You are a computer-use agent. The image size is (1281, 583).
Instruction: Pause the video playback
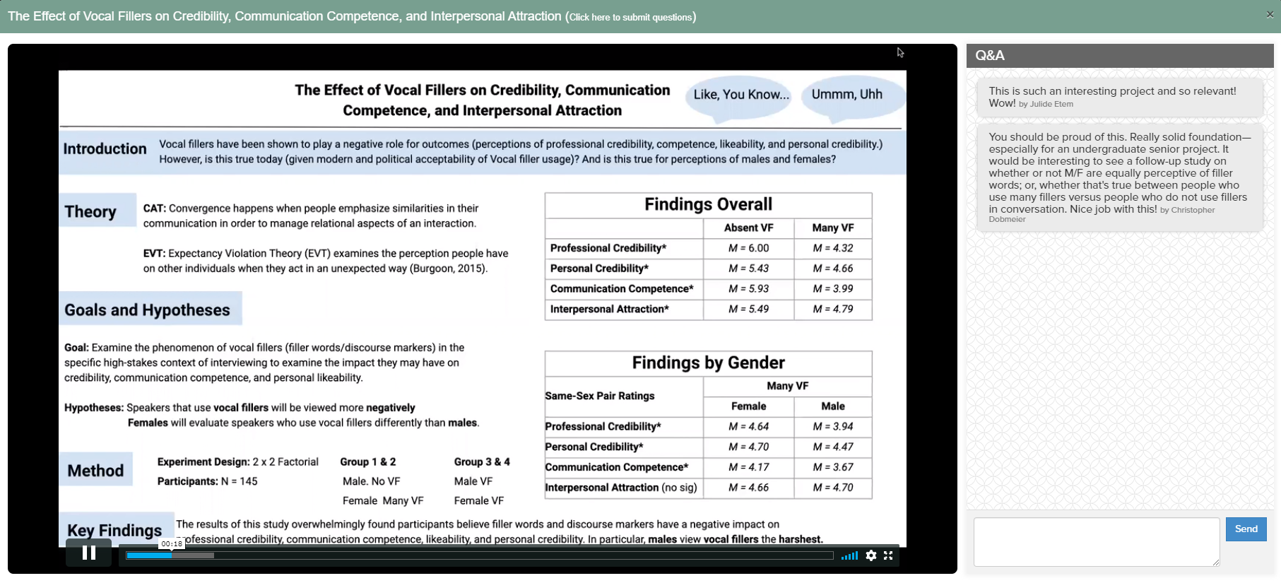(89, 553)
